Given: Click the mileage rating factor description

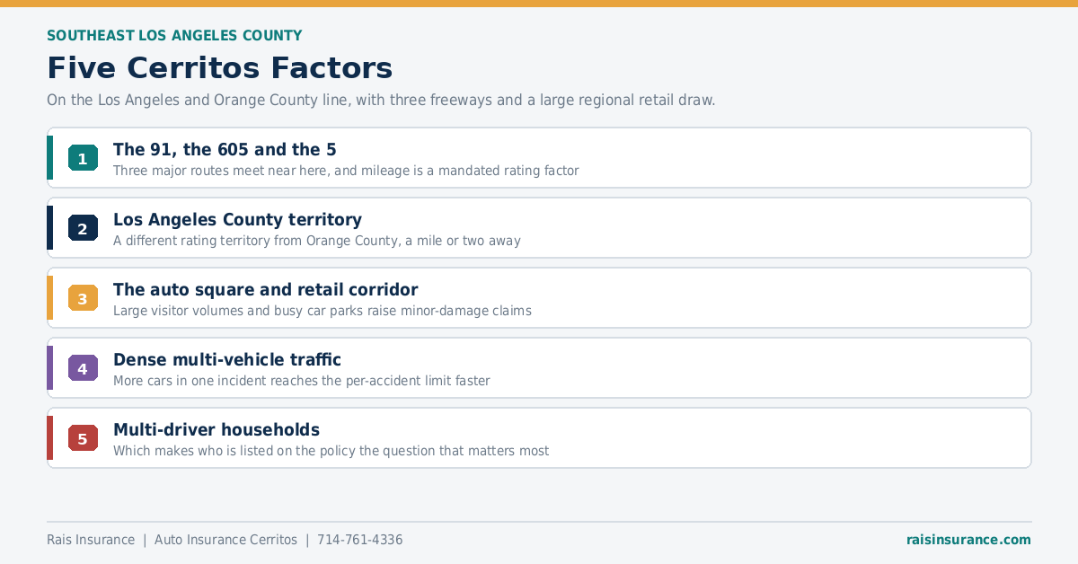Looking at the screenshot, I should coord(346,171).
